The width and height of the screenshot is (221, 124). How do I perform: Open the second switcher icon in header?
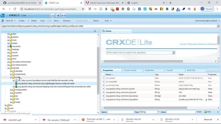coord(58,15)
